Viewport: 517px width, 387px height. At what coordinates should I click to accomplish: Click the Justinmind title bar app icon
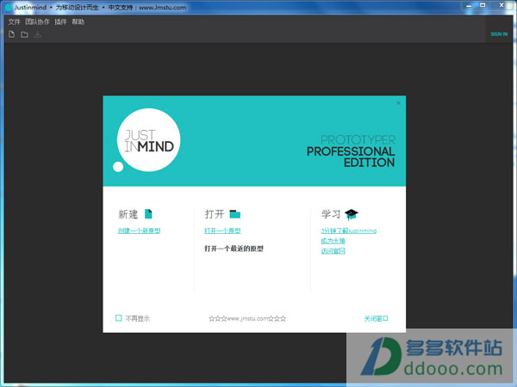coord(9,7)
